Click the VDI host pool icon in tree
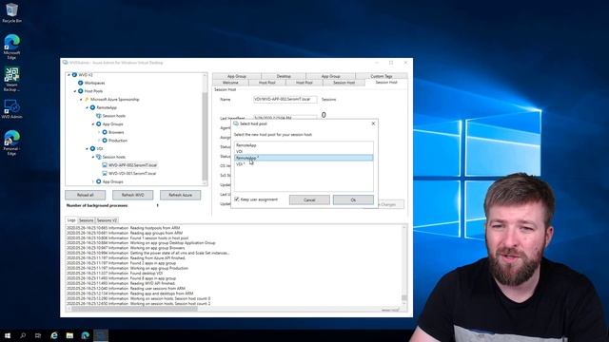The width and height of the screenshot is (609, 342). tap(92, 148)
